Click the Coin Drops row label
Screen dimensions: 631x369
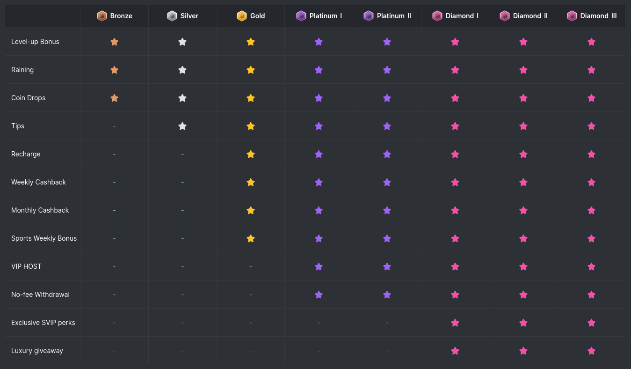[x=28, y=98]
